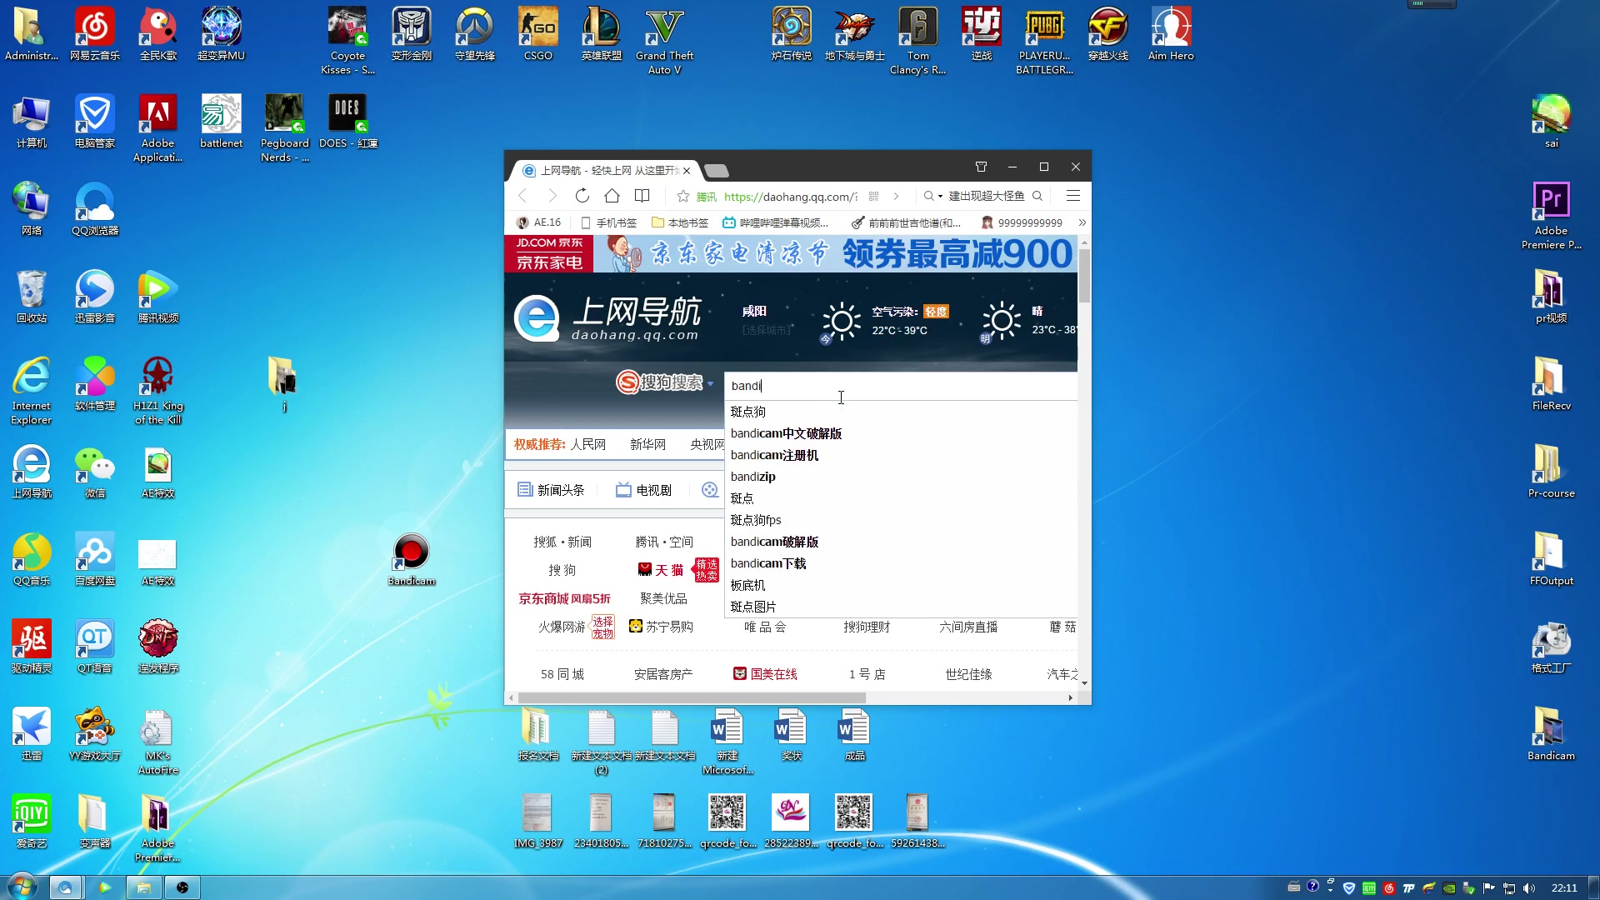Select the 微信 desktop icon
Image resolution: width=1600 pixels, height=900 pixels.
95,472
